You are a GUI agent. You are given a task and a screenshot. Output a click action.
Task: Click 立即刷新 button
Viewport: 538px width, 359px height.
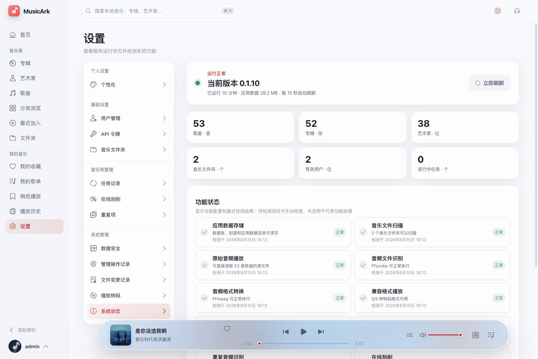[489, 83]
